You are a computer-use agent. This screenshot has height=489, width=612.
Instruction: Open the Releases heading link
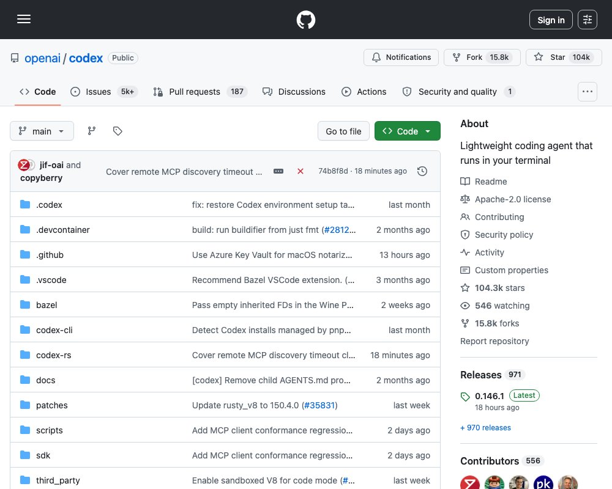[492, 375]
